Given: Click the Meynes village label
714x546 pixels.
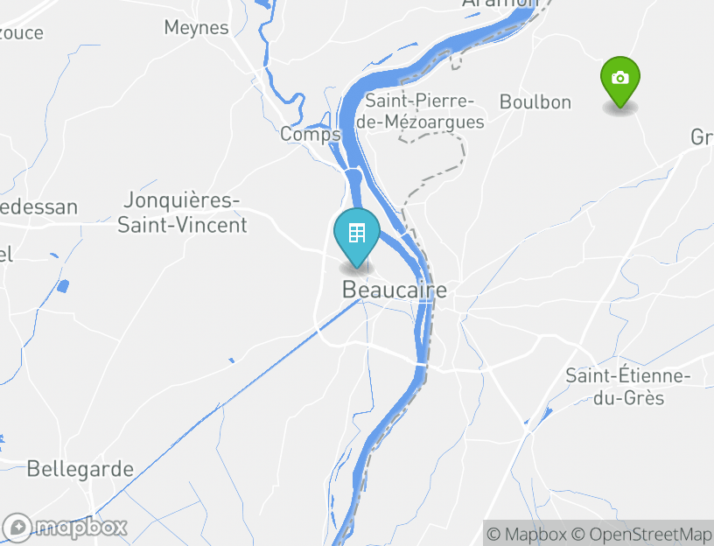Looking at the screenshot, I should 196,28.
